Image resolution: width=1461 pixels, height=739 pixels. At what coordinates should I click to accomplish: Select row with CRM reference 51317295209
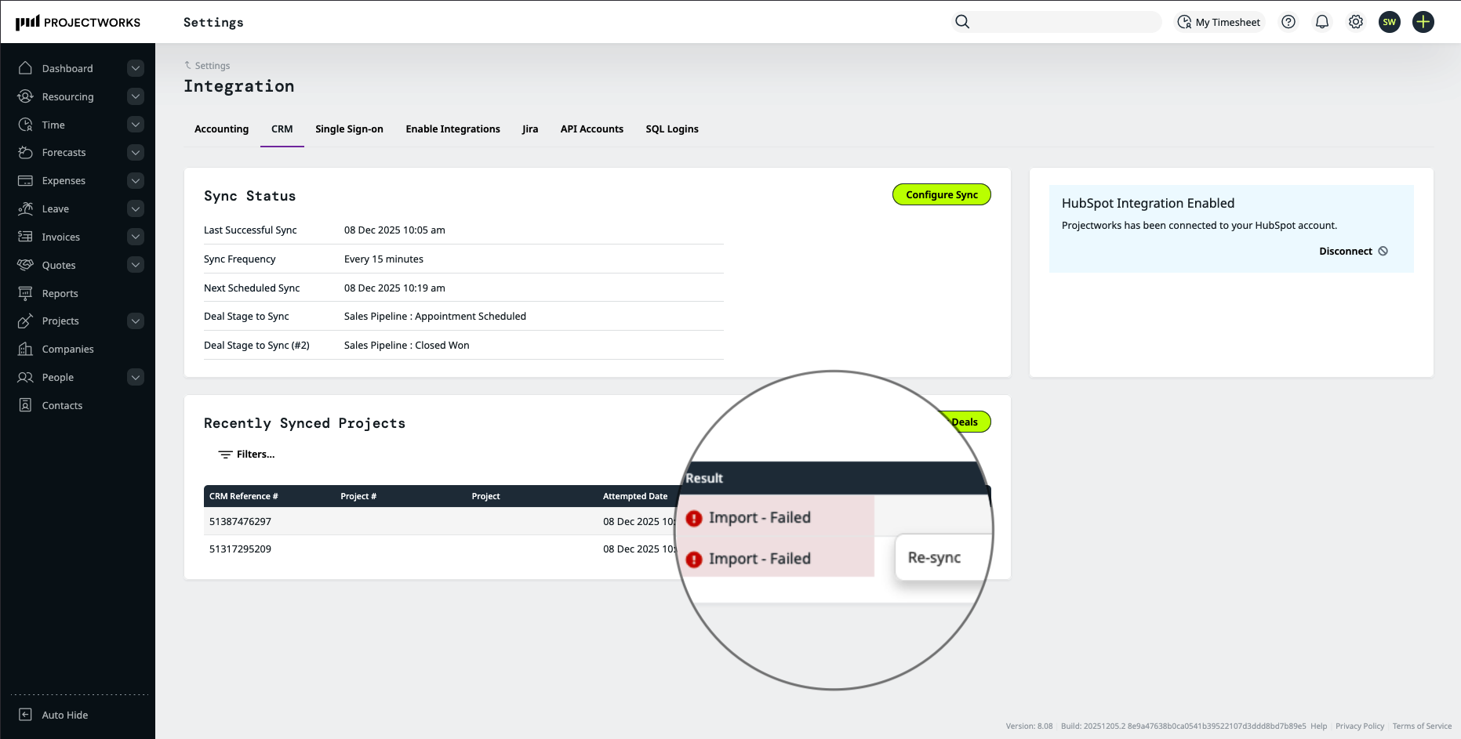[597, 549]
